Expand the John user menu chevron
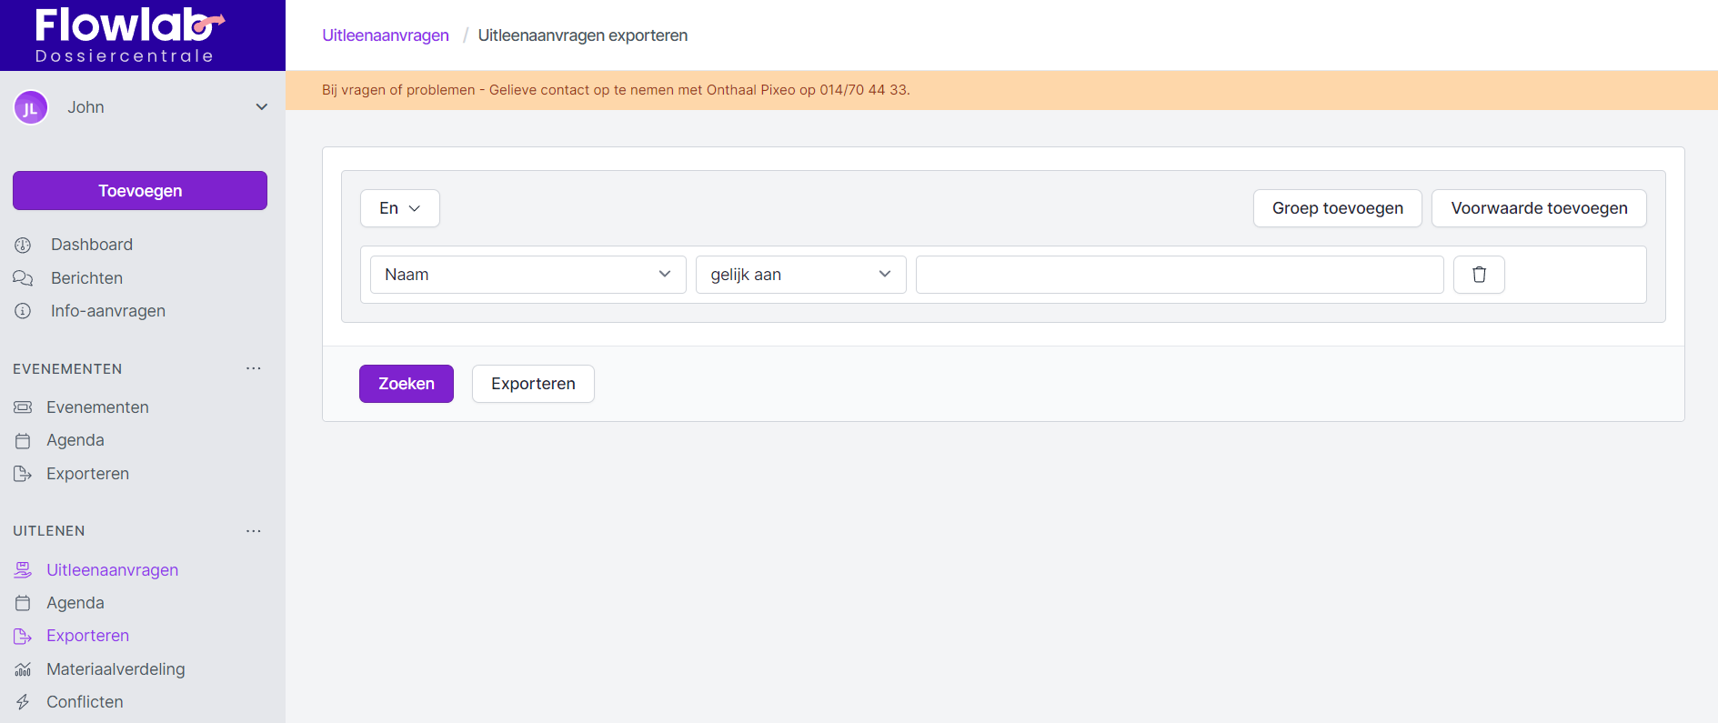The width and height of the screenshot is (1718, 723). tap(262, 107)
